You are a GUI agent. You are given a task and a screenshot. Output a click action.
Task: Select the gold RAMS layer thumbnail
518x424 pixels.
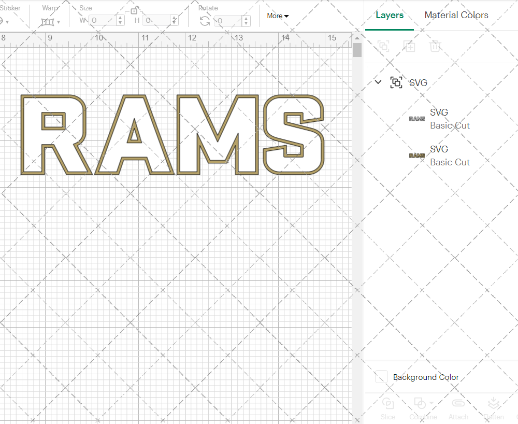tap(417, 156)
